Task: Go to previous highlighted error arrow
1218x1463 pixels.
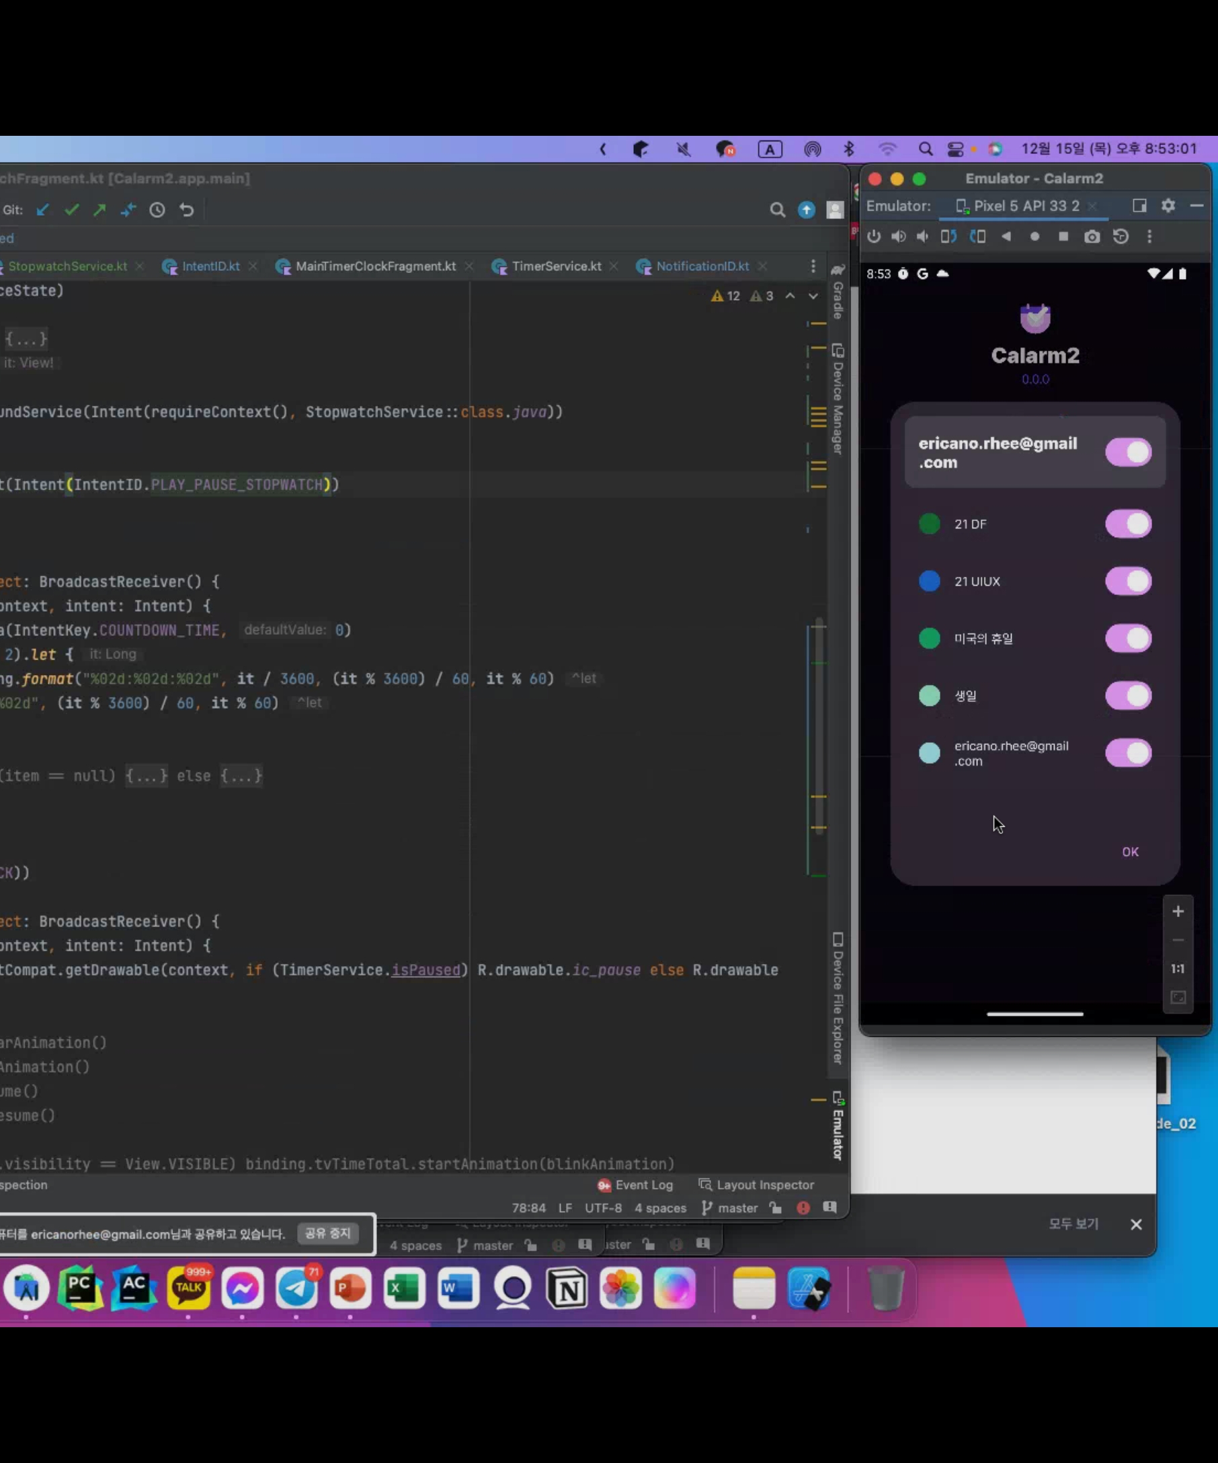Action: [x=790, y=296]
